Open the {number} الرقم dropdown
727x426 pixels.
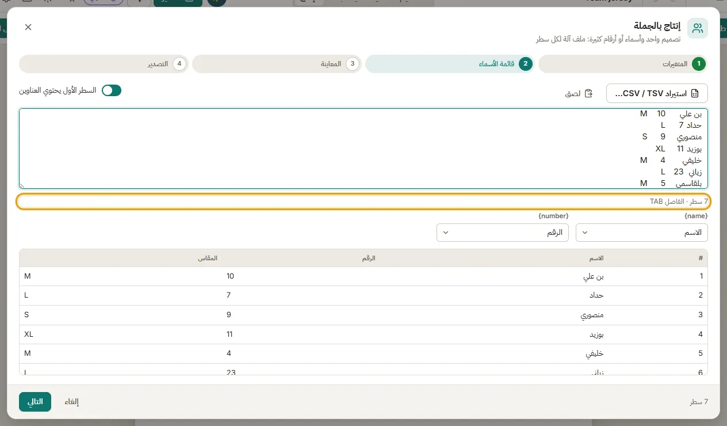tap(503, 233)
